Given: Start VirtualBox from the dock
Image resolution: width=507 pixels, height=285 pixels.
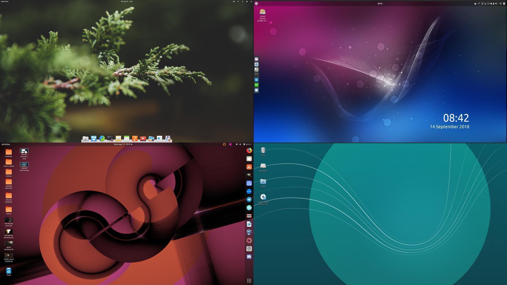Looking at the screenshot, I should pyautogui.click(x=249, y=232).
